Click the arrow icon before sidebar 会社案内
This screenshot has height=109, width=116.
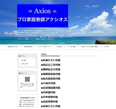coord(21,60)
